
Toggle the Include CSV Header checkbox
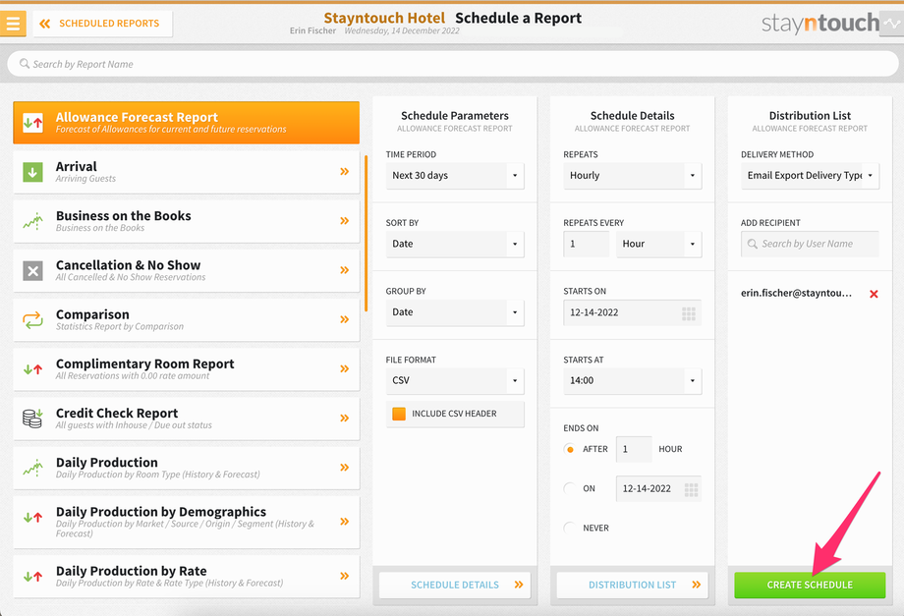398,414
